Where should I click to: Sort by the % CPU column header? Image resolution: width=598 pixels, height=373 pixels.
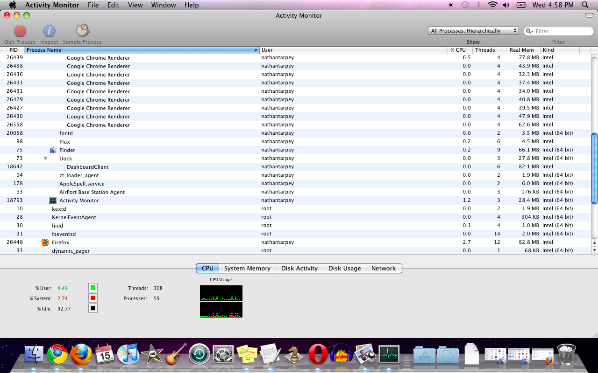(460, 50)
